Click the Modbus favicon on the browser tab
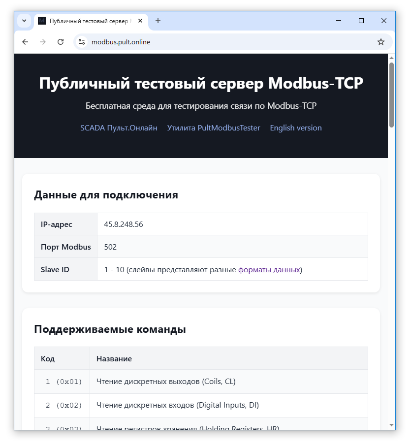The width and height of the screenshot is (411, 448). pos(41,21)
